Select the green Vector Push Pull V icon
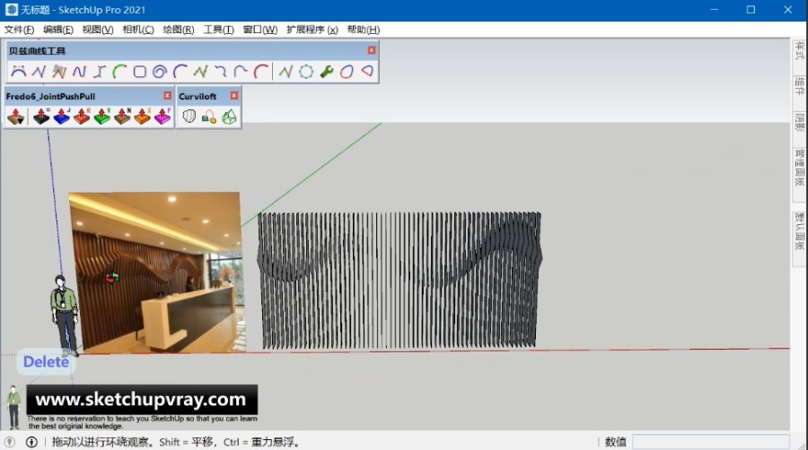The height and width of the screenshot is (450, 808). (101, 117)
